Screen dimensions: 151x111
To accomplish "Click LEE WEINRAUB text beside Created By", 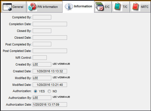I will pyautogui.click(x=61, y=64).
